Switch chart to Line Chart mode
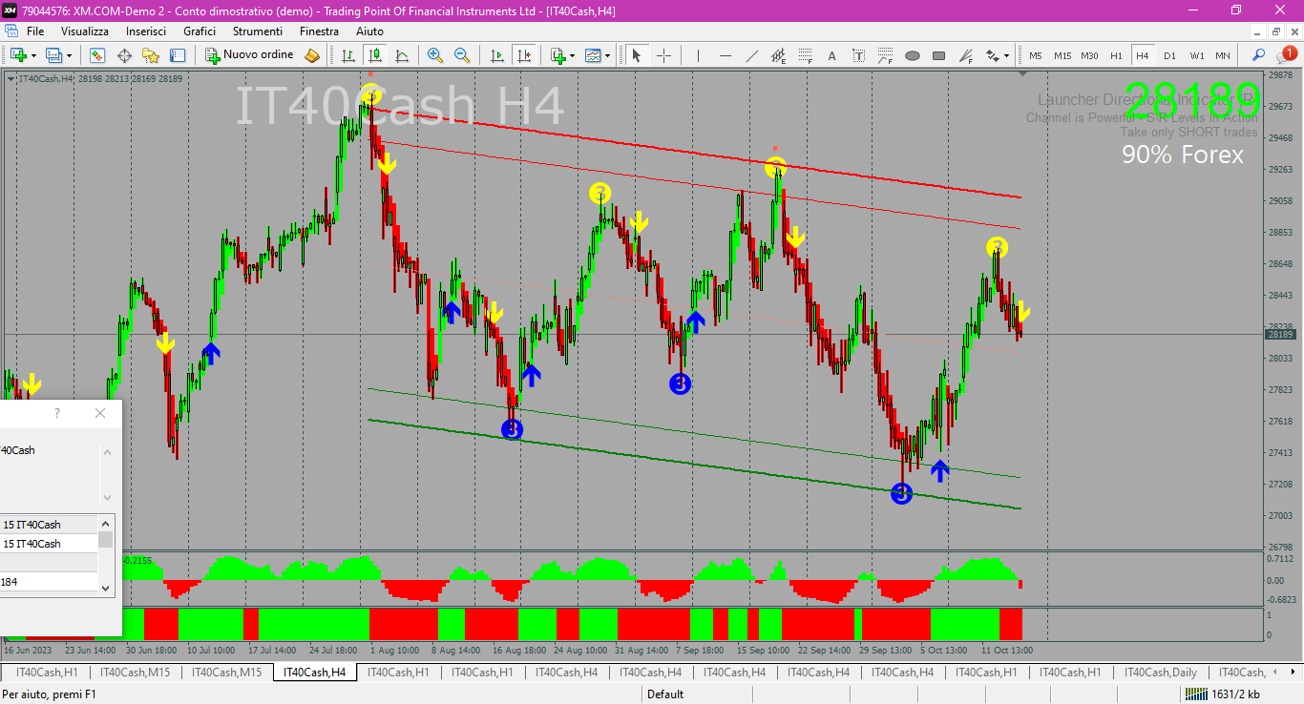Image resolution: width=1304 pixels, height=704 pixels. 402,55
